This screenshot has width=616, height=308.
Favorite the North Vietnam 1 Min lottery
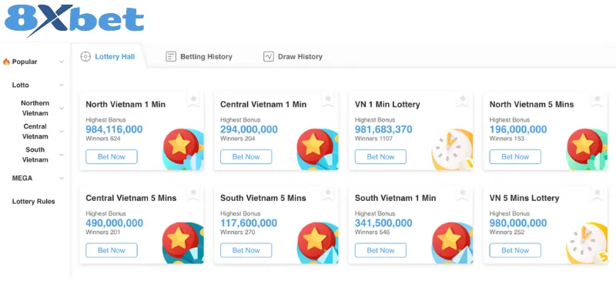tap(195, 99)
